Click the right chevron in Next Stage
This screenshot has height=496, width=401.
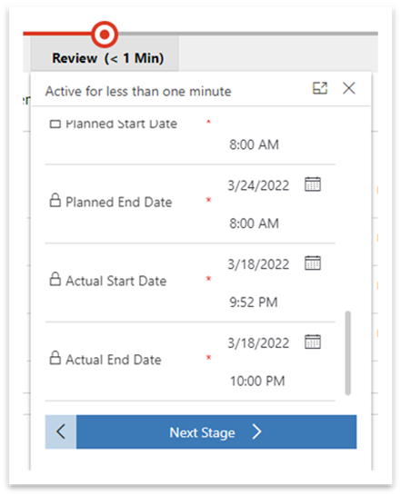257,432
